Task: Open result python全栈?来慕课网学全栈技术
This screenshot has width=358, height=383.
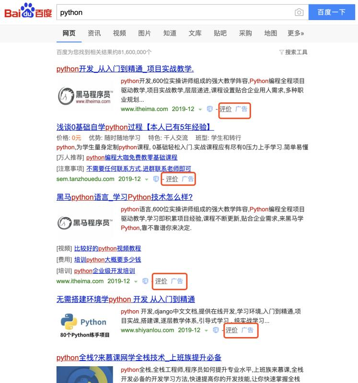Action: pyautogui.click(x=139, y=358)
